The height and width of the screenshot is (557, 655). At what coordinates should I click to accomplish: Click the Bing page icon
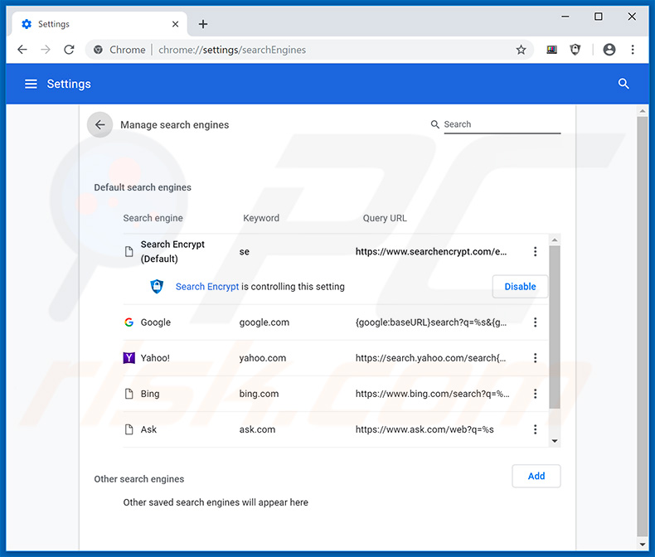129,394
